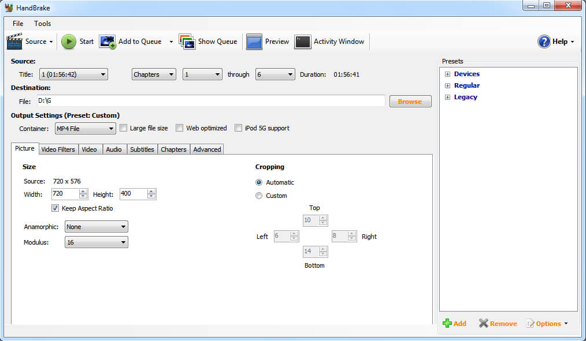Click the Bottom crop value field

coord(311,252)
